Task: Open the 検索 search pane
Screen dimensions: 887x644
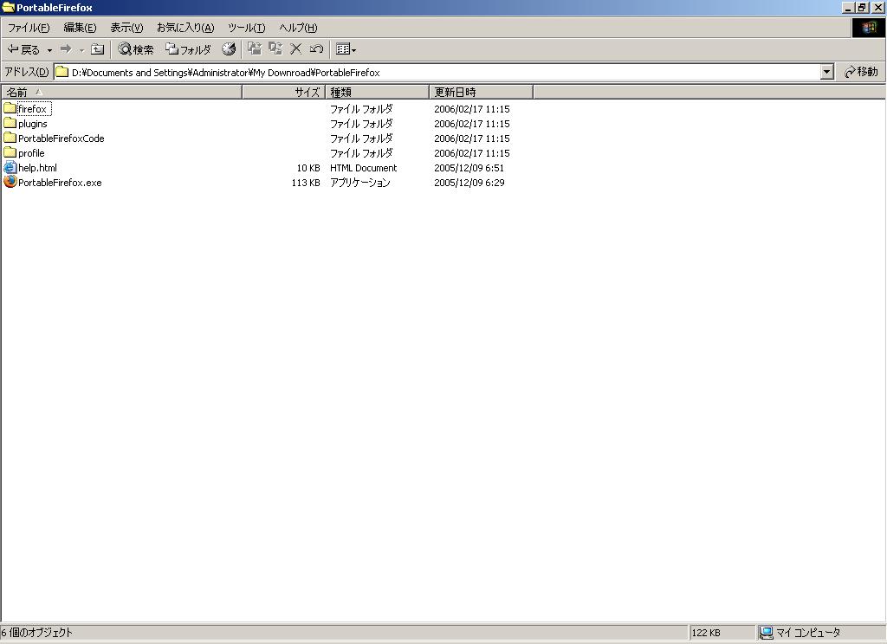Action: click(136, 49)
